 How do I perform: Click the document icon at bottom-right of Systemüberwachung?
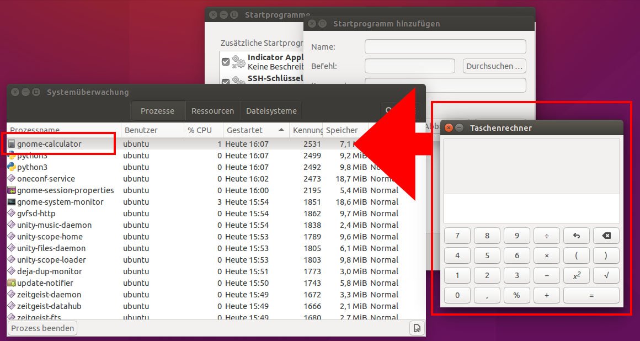[x=417, y=328]
